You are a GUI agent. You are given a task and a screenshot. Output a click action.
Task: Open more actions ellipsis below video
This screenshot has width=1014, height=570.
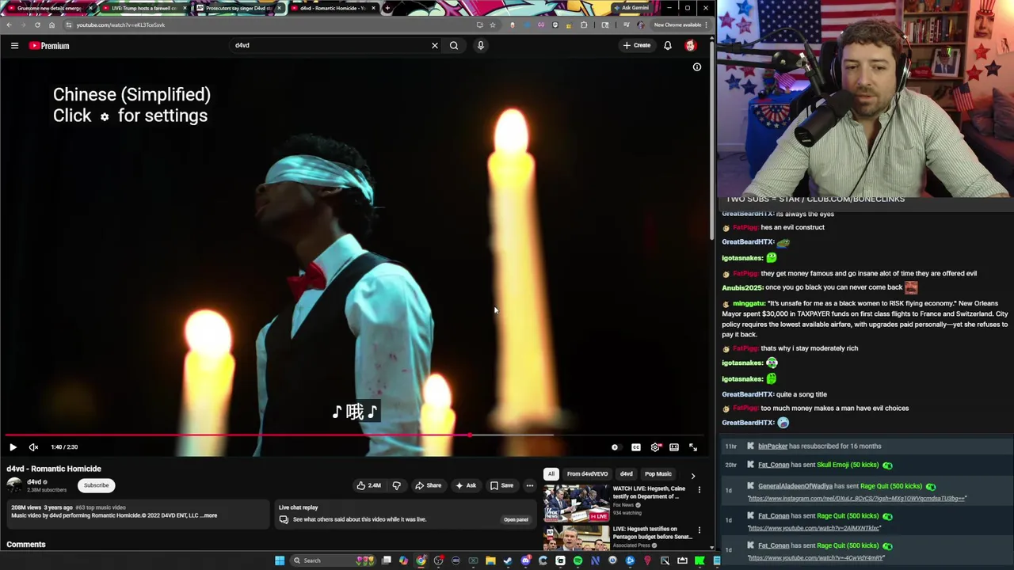pyautogui.click(x=530, y=485)
